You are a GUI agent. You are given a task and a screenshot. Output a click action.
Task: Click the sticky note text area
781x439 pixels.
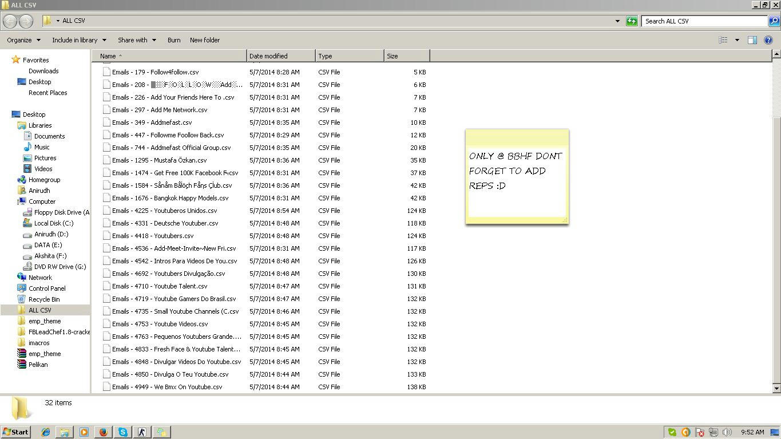[x=517, y=182]
